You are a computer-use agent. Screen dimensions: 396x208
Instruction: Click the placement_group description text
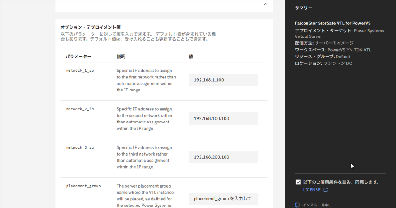coord(145,196)
